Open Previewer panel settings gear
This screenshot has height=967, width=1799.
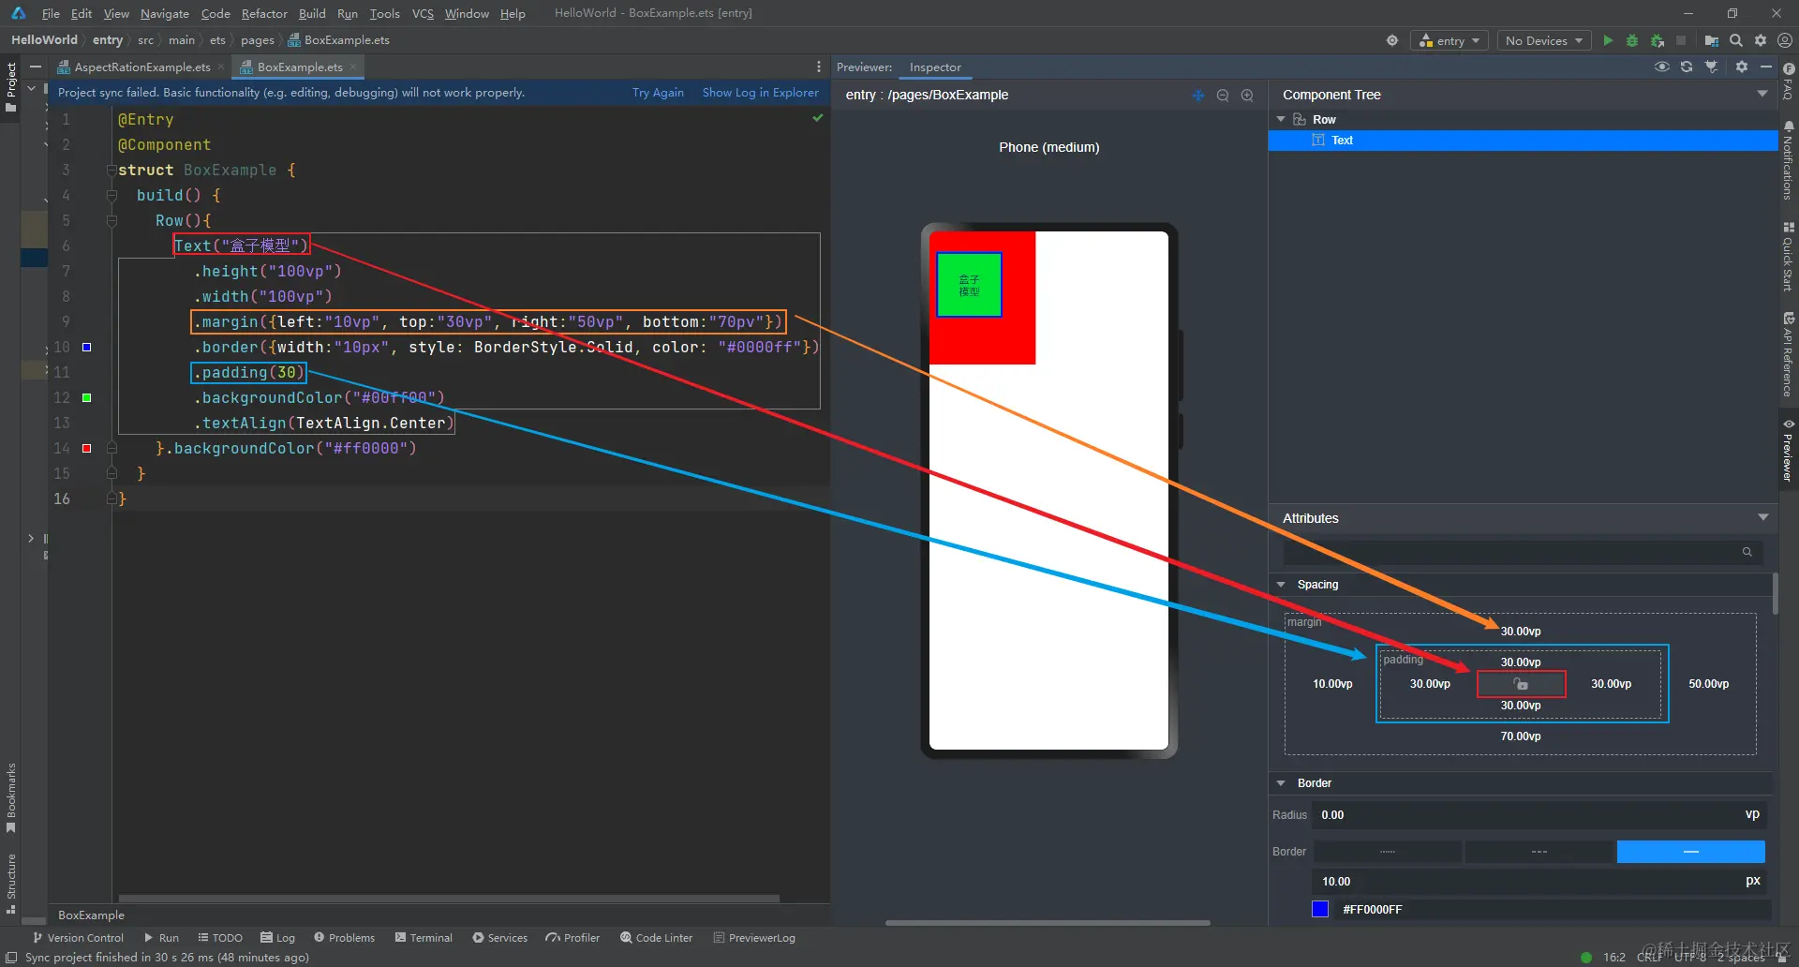1742,67
